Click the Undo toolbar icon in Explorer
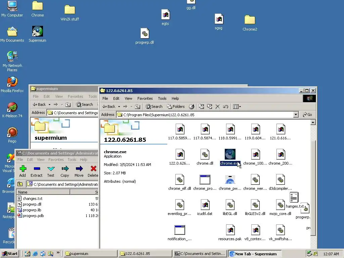344x258 pixels. 225,106
